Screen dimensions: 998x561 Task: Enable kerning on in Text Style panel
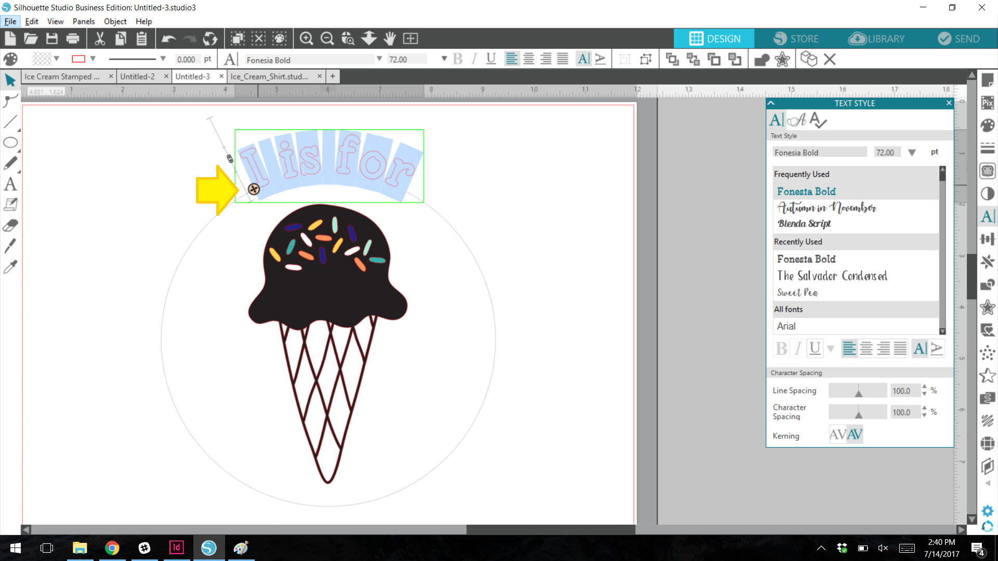855,434
